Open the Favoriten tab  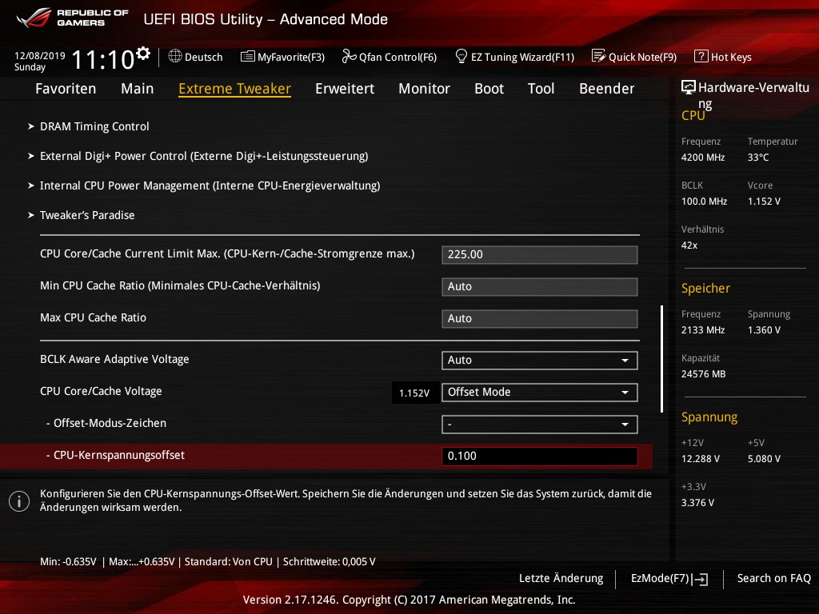click(66, 88)
